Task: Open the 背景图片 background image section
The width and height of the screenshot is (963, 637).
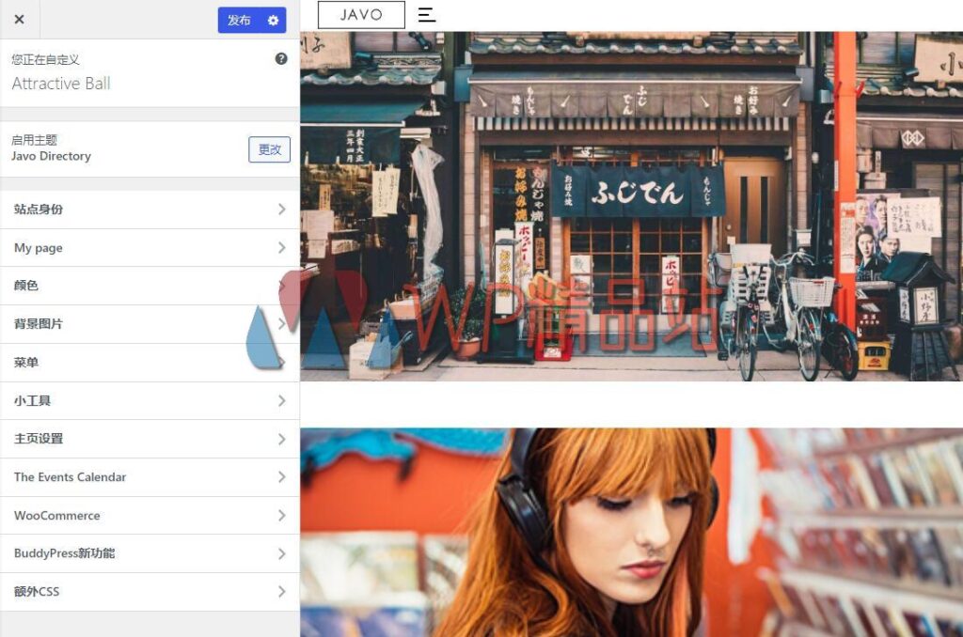Action: 150,323
